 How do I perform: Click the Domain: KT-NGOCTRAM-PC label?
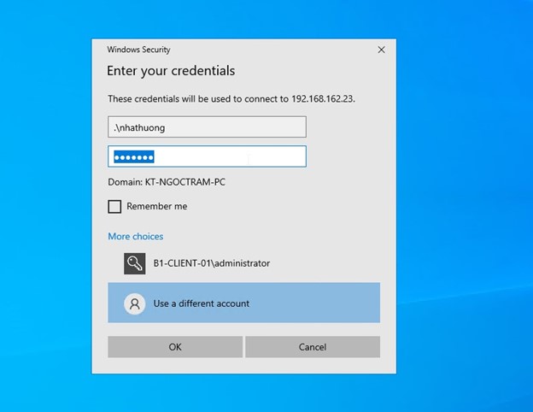(167, 182)
